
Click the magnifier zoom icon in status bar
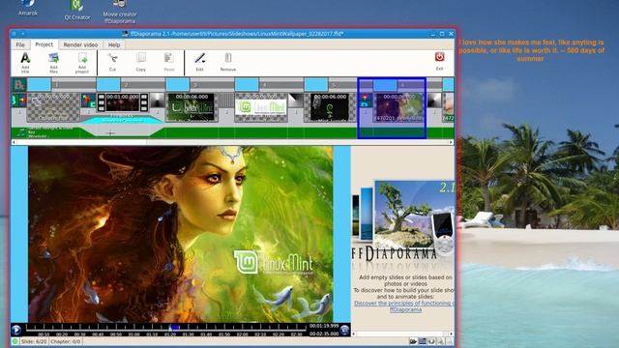[x=440, y=341]
